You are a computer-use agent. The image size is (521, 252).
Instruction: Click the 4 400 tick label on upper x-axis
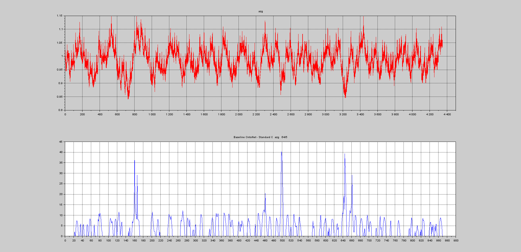click(447, 114)
